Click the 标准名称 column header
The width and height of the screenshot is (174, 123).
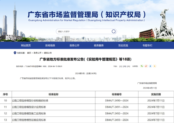point(53,94)
